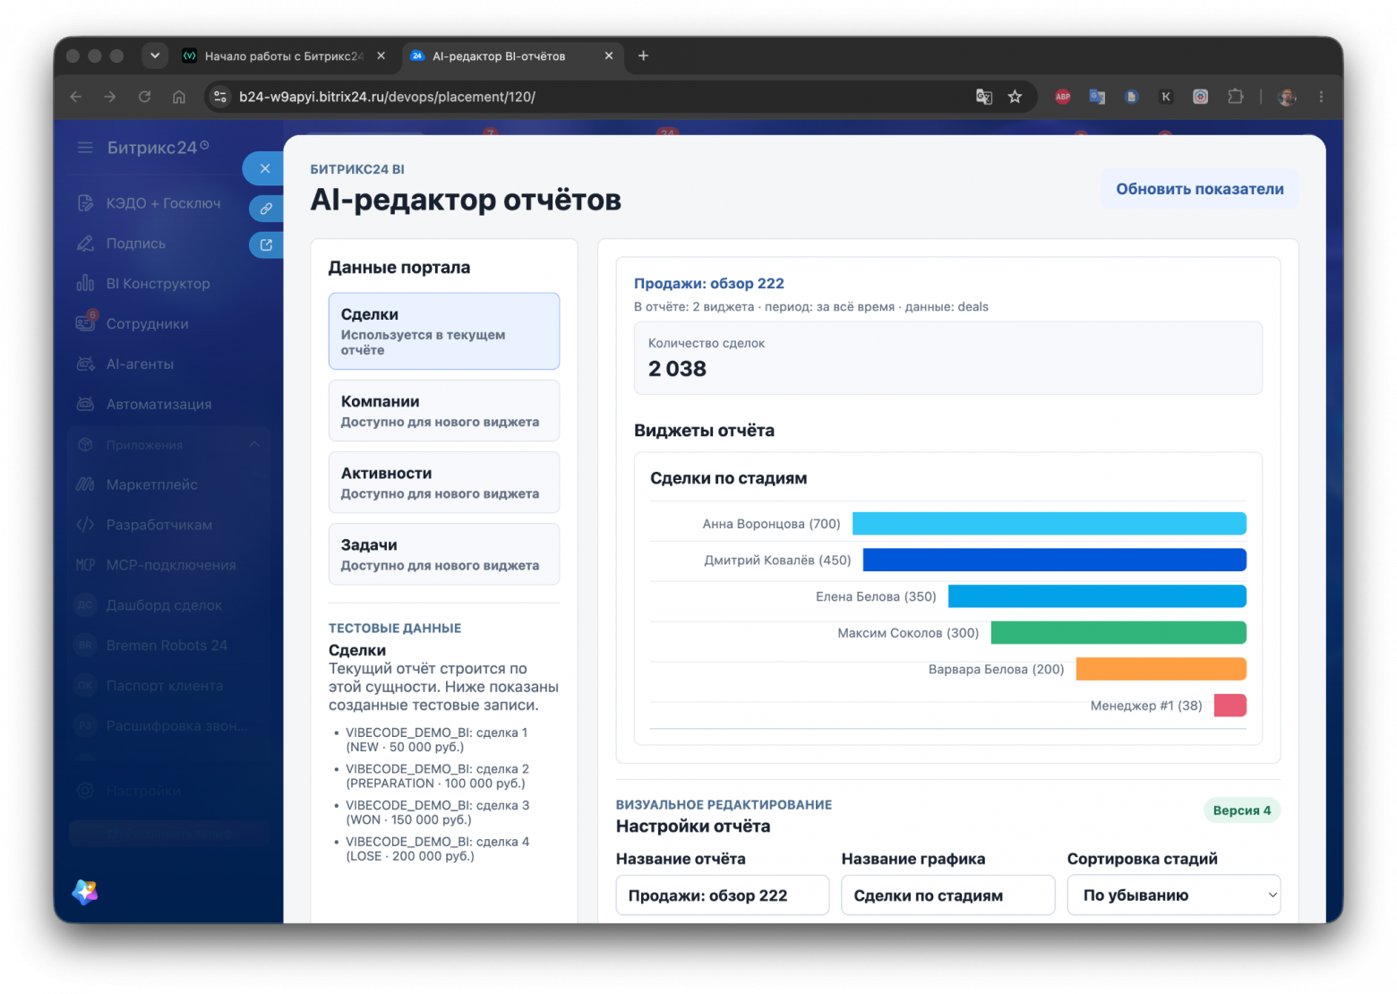Open the browser profile avatar
This screenshot has width=1397, height=994.
[1287, 97]
